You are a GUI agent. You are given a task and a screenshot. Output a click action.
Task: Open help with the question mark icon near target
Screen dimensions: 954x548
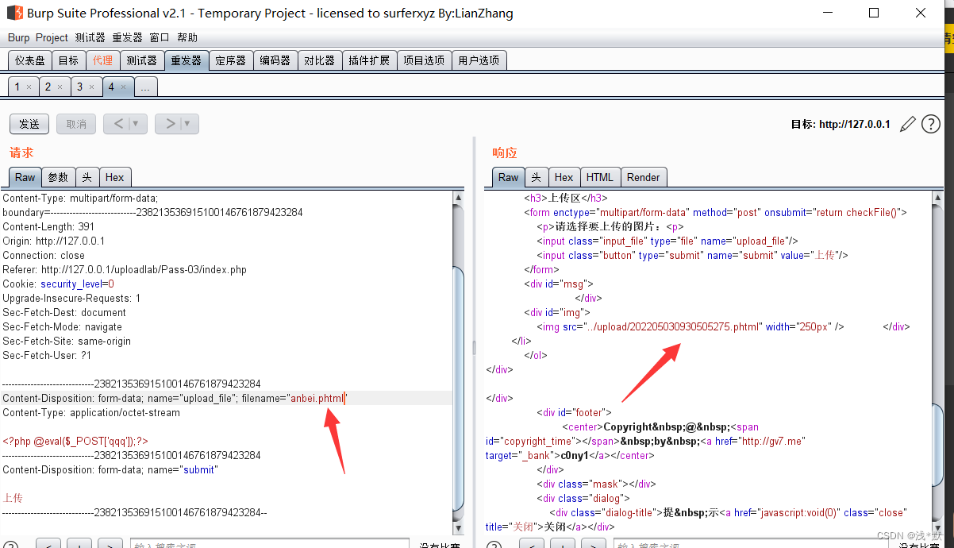point(931,124)
